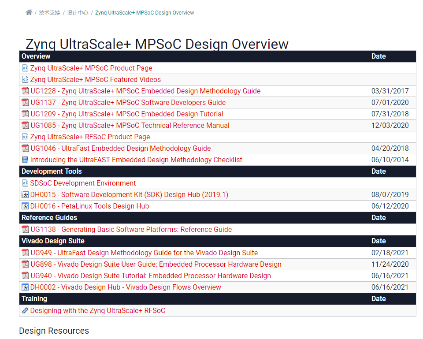
Task: Open the Zynq UltraScale+ MPSoC Product Page link
Action: coord(91,68)
